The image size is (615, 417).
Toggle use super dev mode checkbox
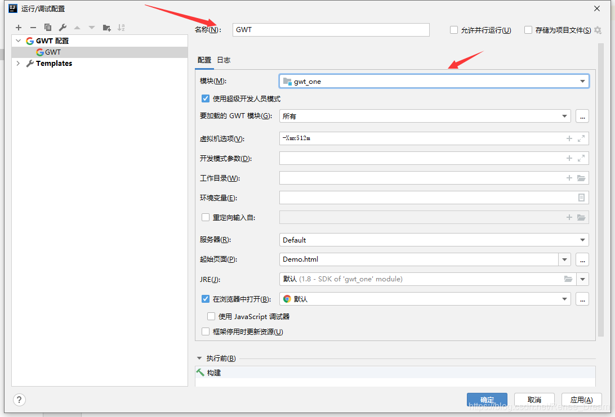click(206, 99)
